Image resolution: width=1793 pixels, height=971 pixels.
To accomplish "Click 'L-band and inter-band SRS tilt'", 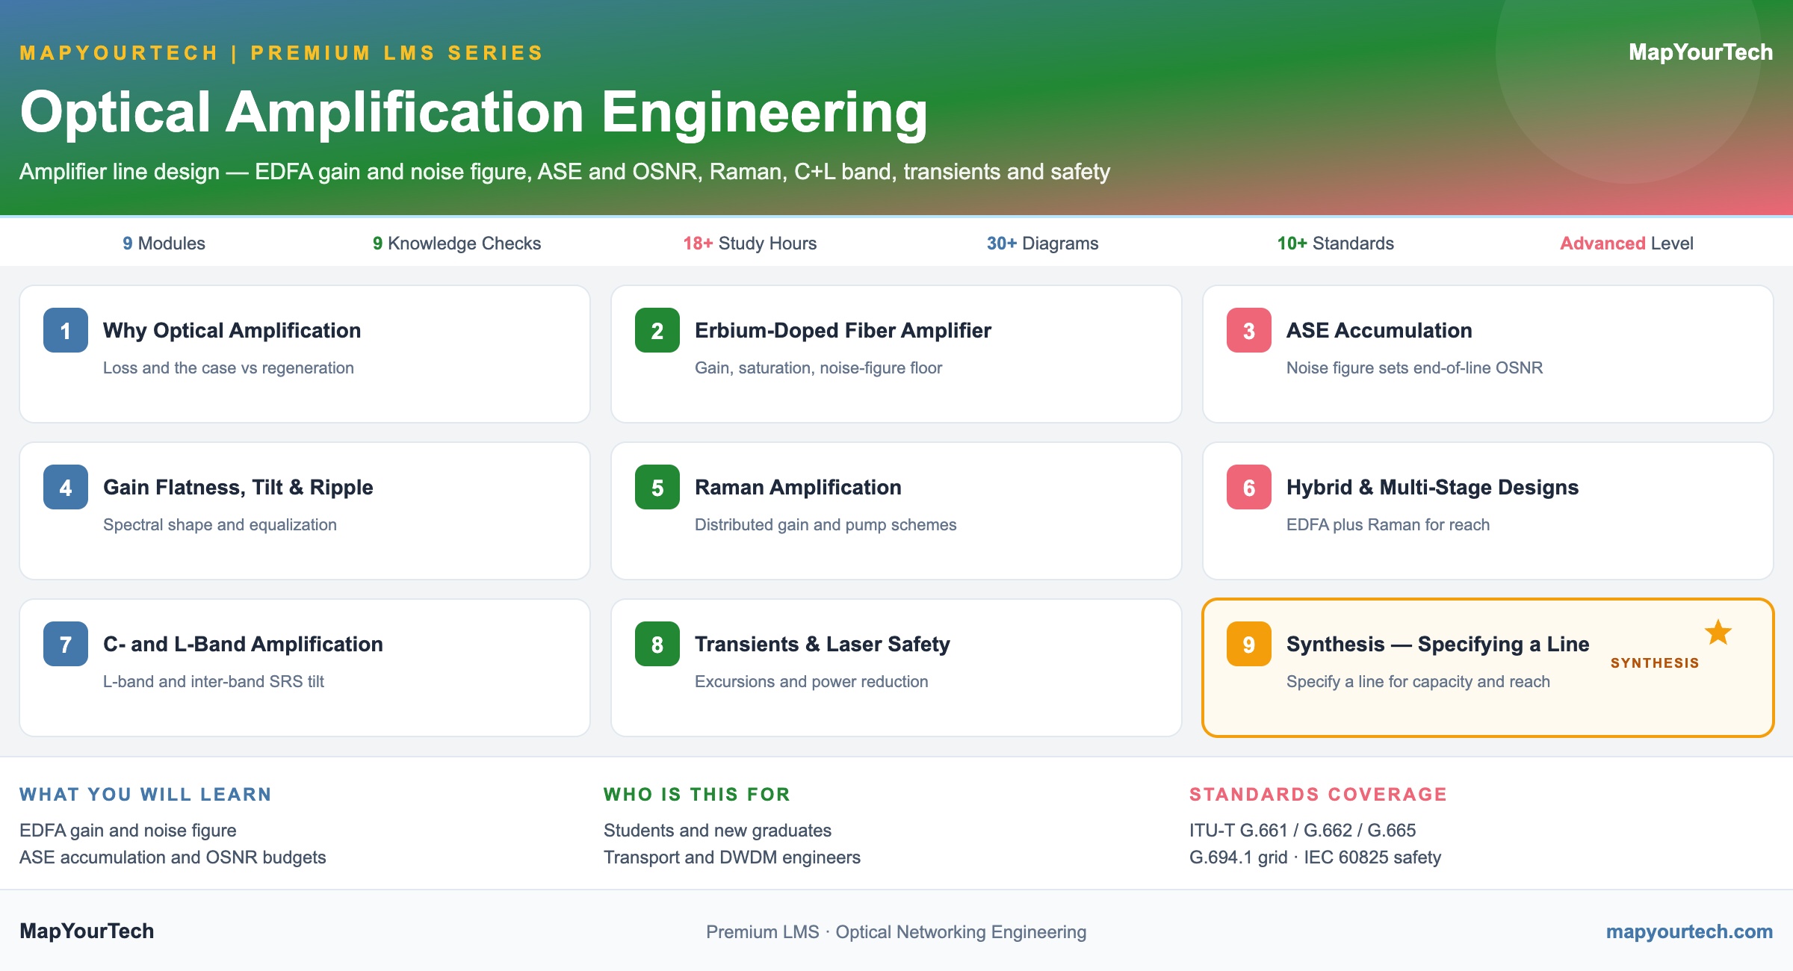I will coord(214,681).
